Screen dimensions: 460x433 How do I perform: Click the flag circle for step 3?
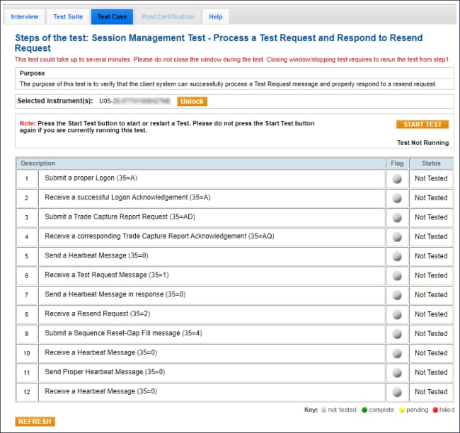(397, 218)
